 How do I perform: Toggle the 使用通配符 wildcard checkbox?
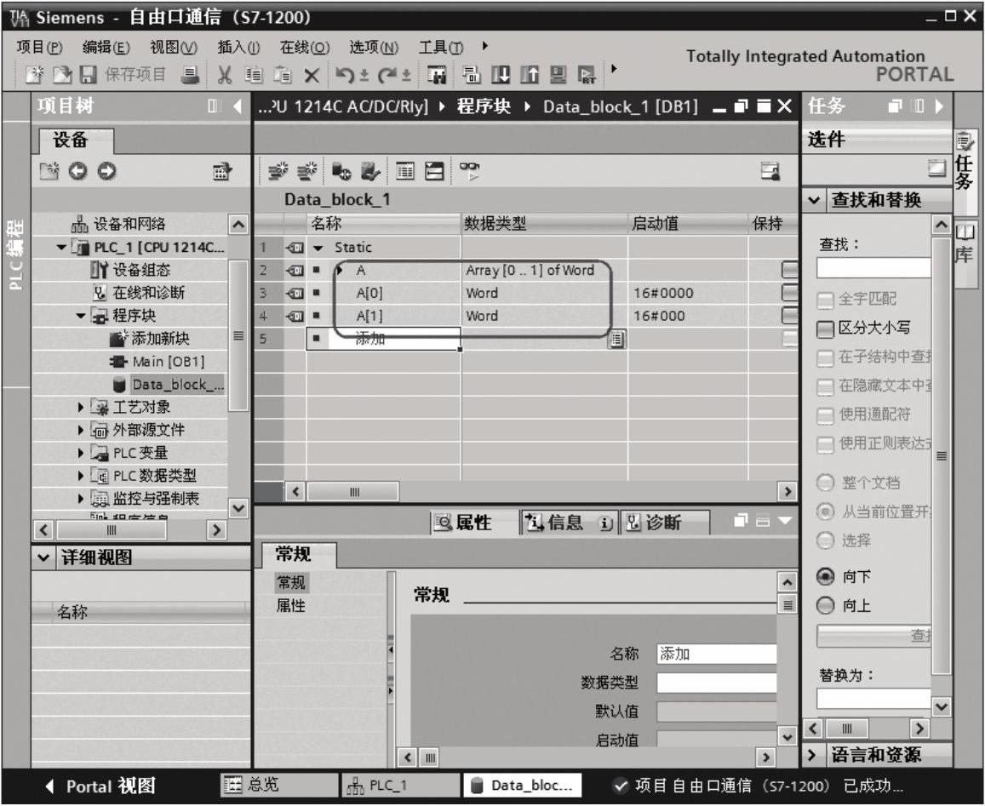click(x=825, y=415)
